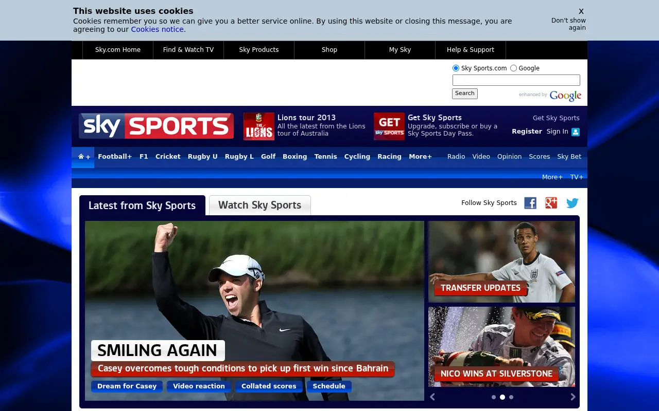Go to Sky.com Home

pos(118,50)
